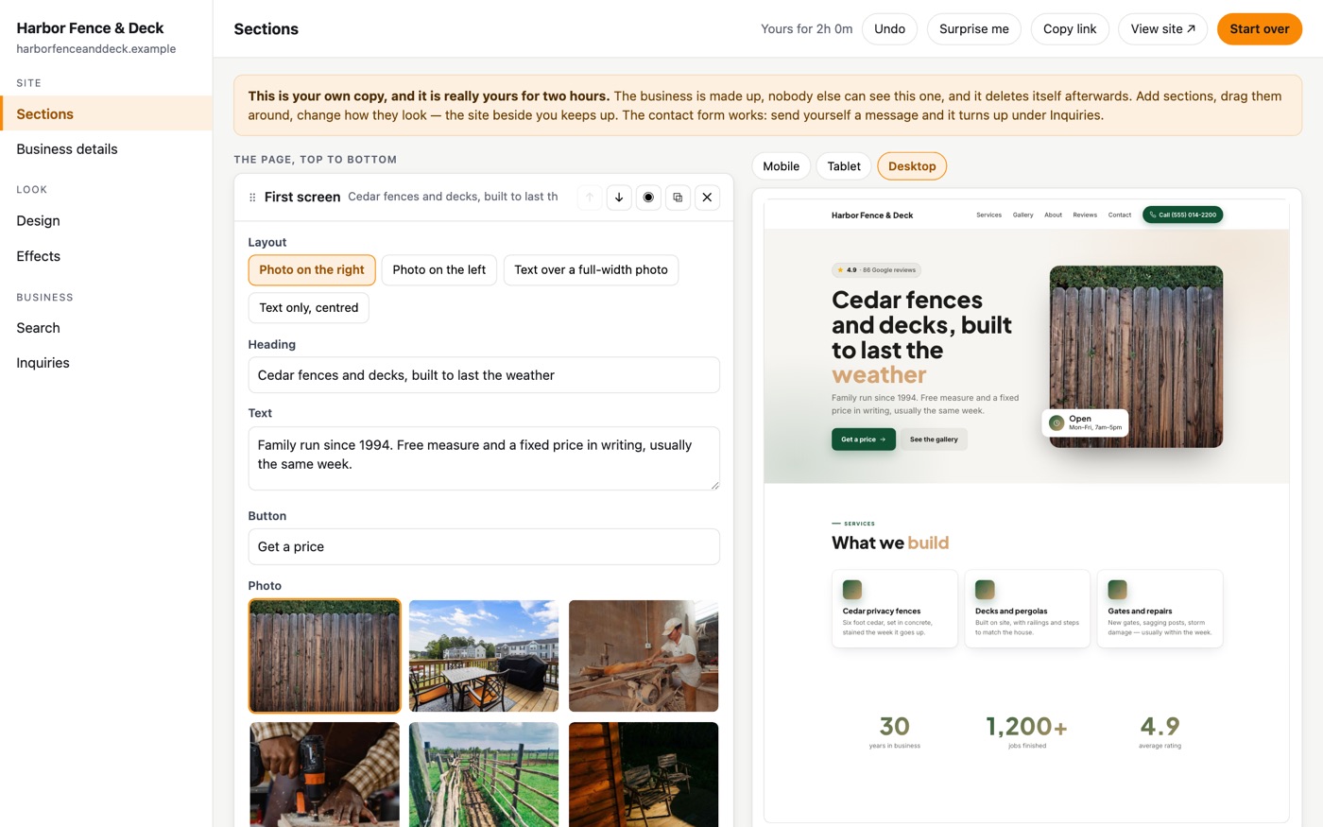Click the Decks and pergolas card icon
Screen dimensions: 1323x827
(985, 590)
